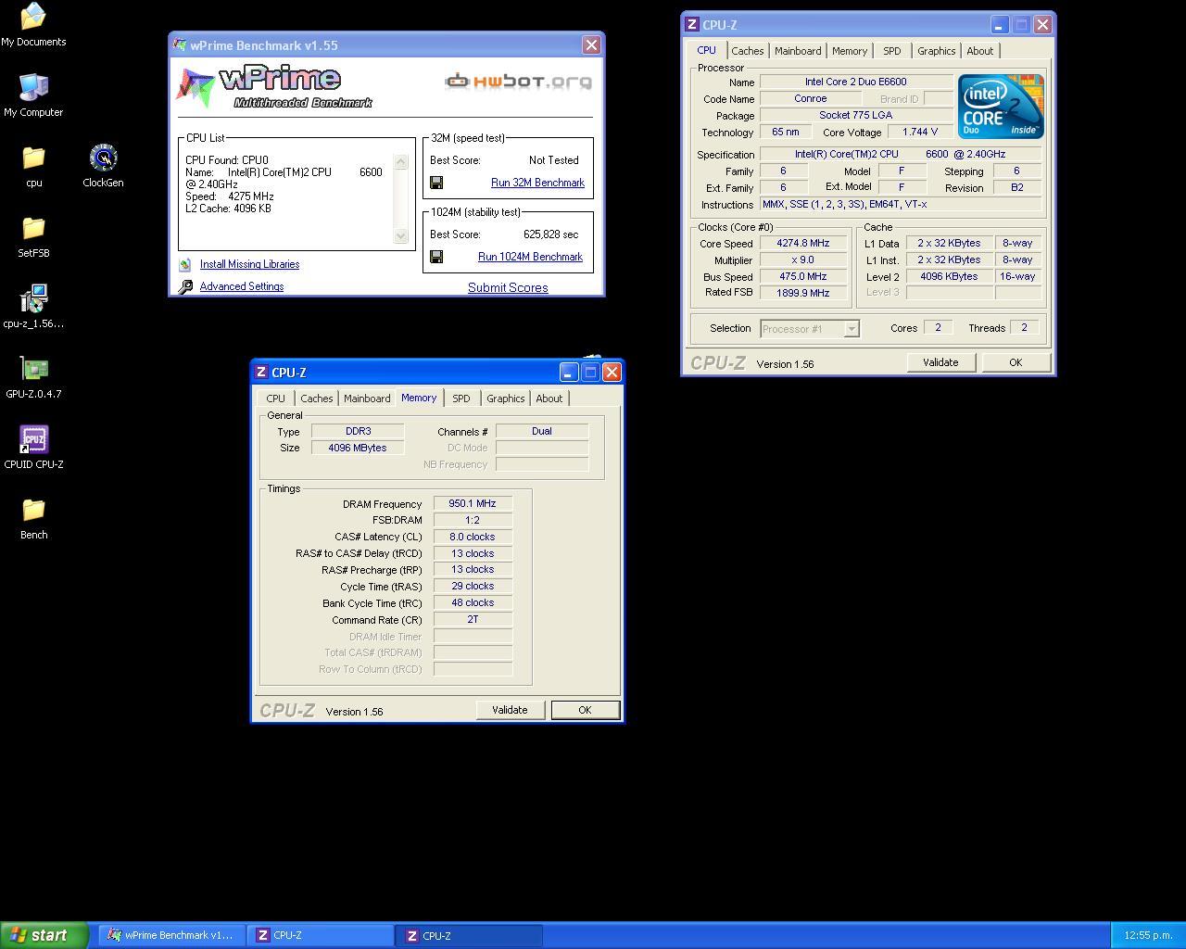Open the Bench folder icon

click(x=33, y=510)
